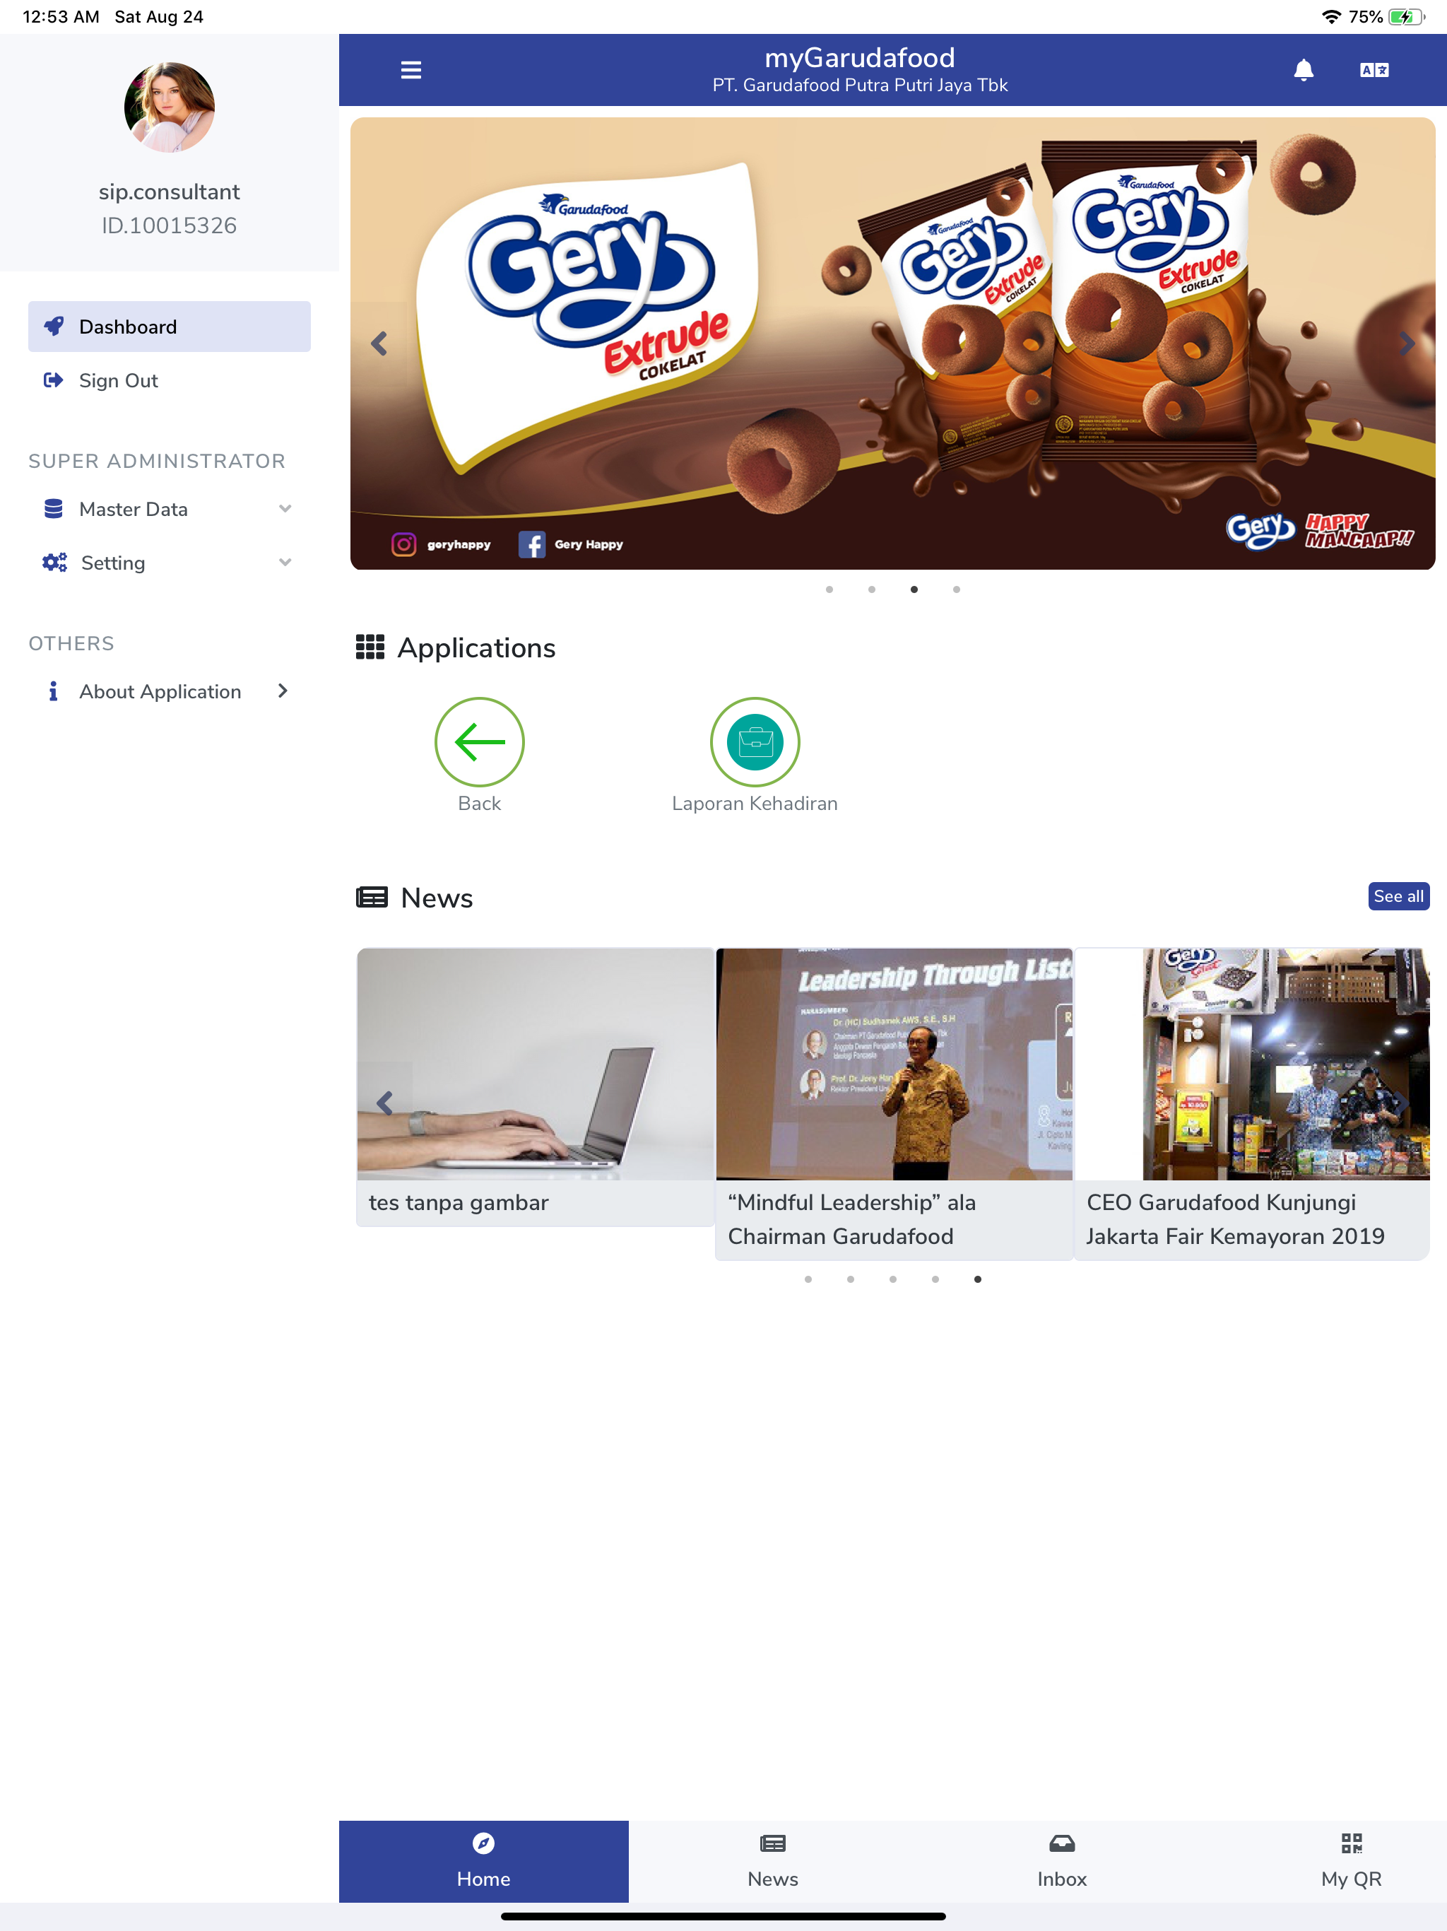Show previous news cards

pos(385,1103)
